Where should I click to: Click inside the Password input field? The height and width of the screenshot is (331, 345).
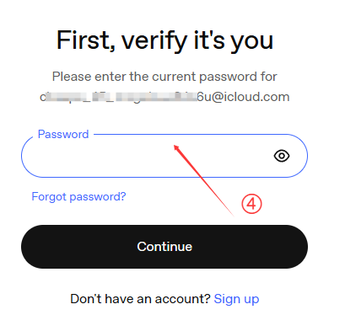coord(164,156)
